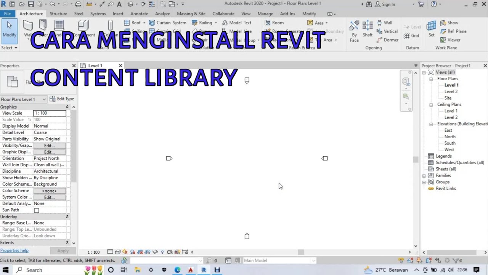This screenshot has width=488, height=275.
Task: Click Set work plane tool
Action: pyautogui.click(x=431, y=29)
